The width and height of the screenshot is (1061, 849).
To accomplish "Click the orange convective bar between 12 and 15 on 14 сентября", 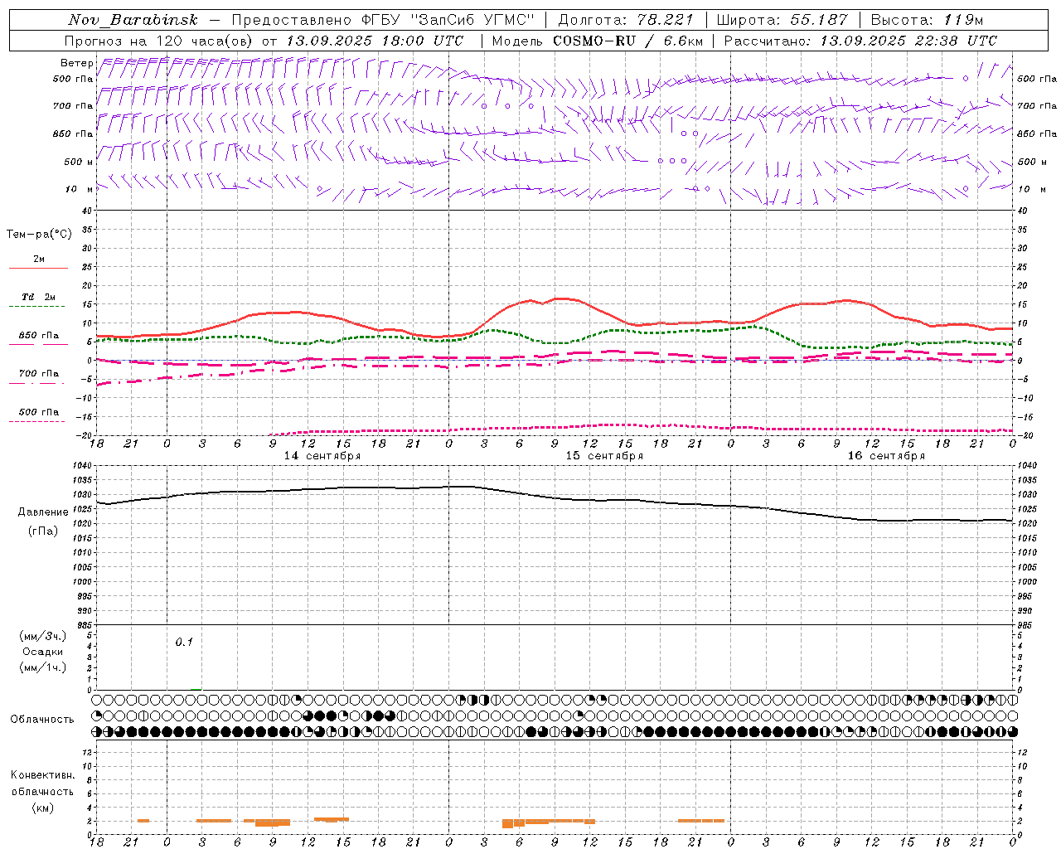I will [331, 819].
